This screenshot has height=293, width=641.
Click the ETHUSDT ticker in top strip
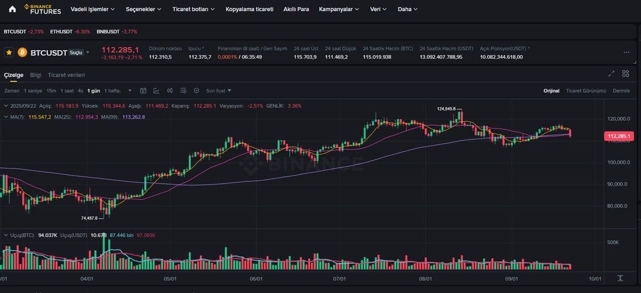(70, 32)
